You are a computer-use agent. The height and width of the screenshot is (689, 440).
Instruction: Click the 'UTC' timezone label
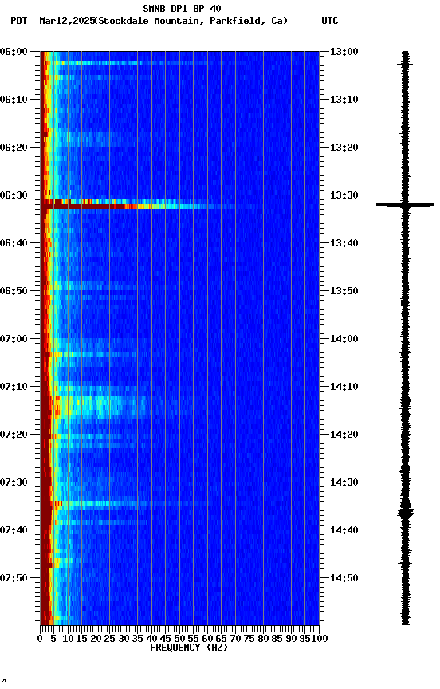pyautogui.click(x=330, y=21)
